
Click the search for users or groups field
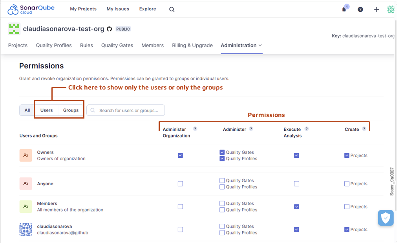pos(126,110)
